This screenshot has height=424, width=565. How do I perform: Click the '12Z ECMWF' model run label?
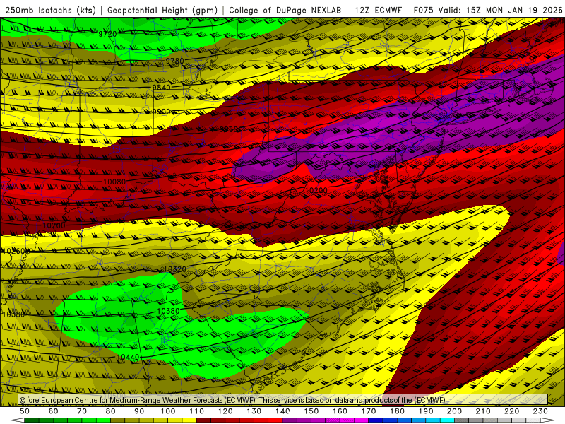coord(378,11)
